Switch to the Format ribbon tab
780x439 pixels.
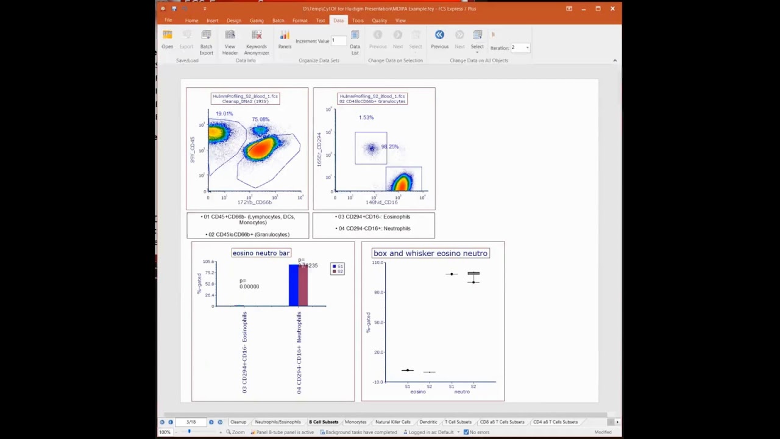click(x=300, y=21)
